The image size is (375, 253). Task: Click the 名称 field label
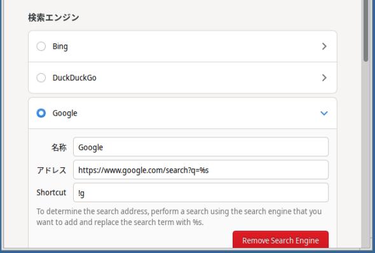click(x=59, y=147)
